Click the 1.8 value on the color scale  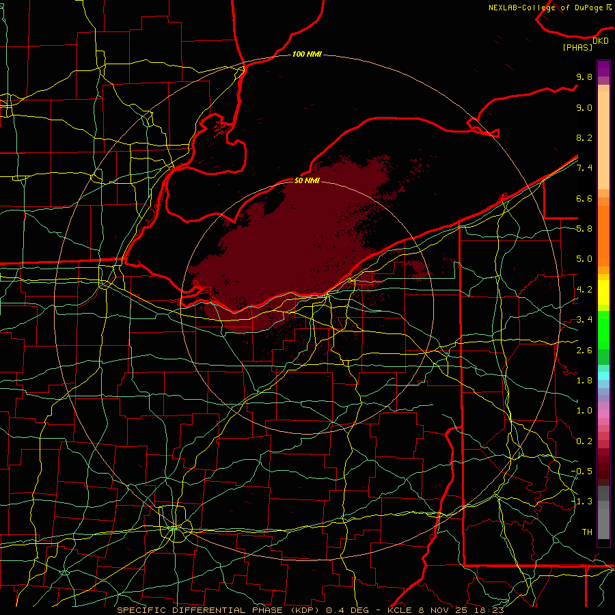coord(584,381)
